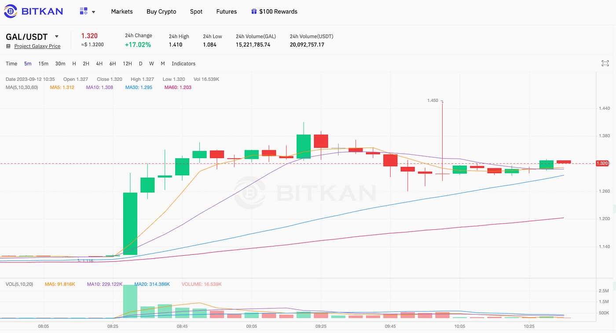Click the MA(5,10,30,60) indicator label
Screen dimensions: 616x333
click(x=22, y=87)
